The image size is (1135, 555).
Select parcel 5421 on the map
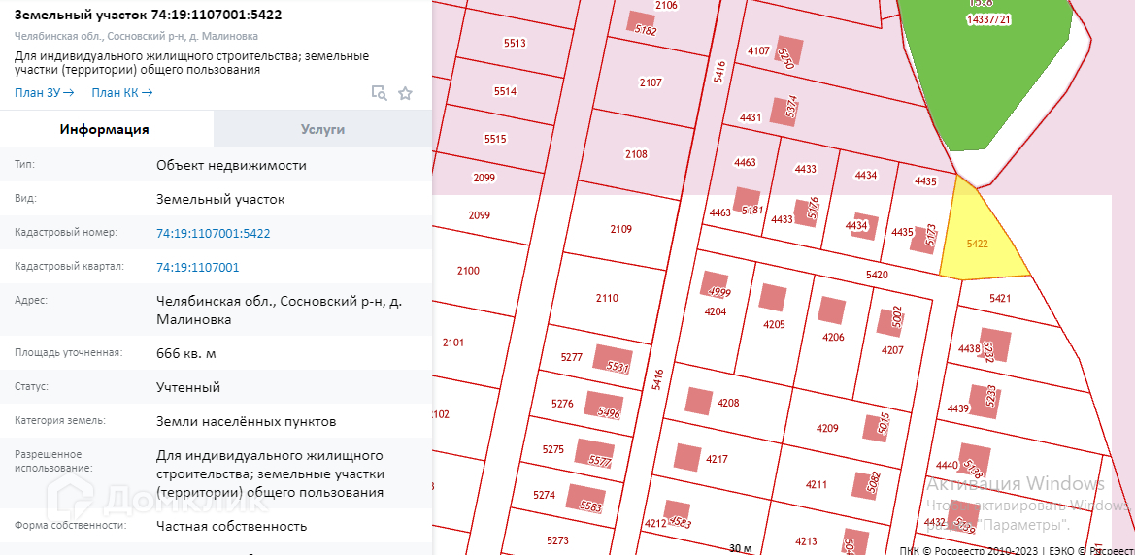[x=1000, y=298]
